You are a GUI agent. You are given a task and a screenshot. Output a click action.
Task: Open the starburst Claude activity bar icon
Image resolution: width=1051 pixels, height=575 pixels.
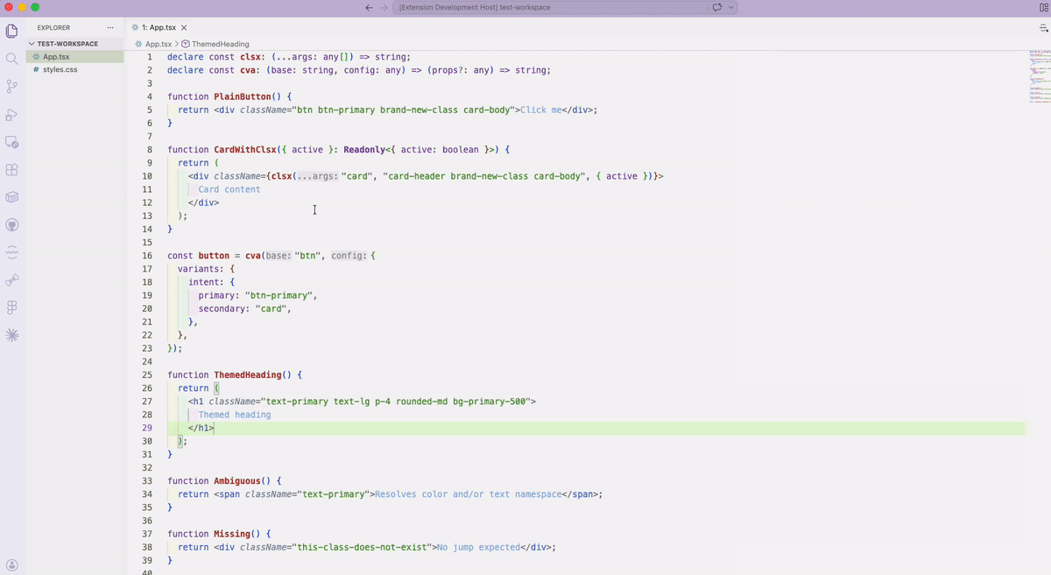click(12, 335)
